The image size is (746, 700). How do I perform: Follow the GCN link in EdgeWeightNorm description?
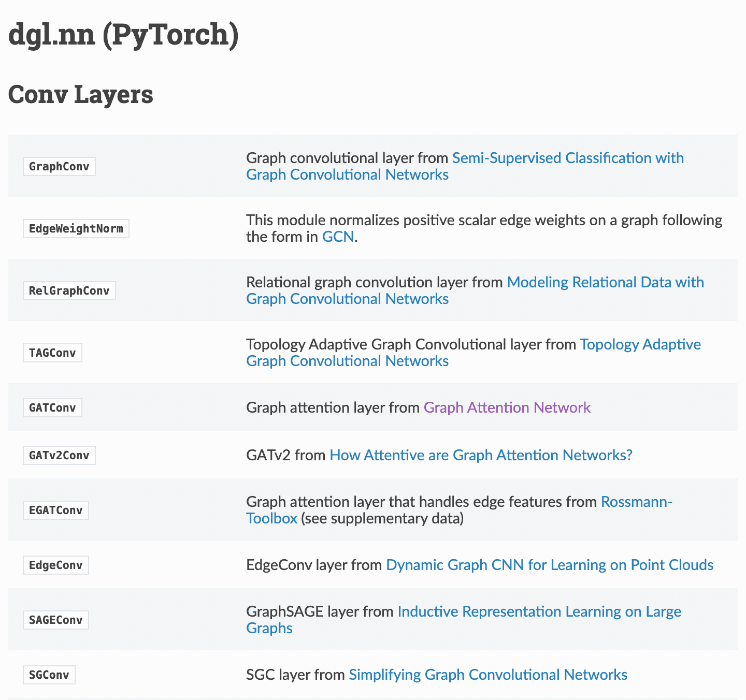click(338, 237)
